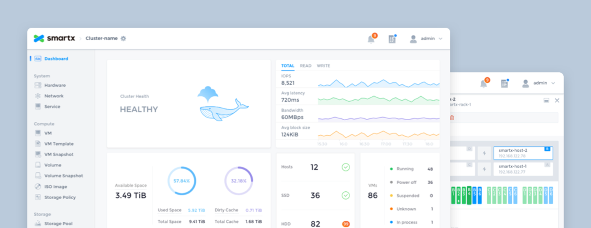Switch to the WRITE tab

click(x=323, y=66)
